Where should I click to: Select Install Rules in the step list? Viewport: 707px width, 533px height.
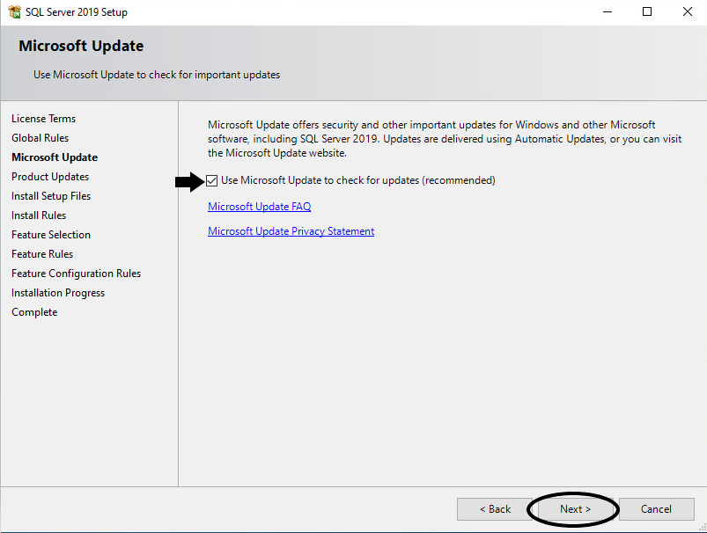click(x=39, y=215)
